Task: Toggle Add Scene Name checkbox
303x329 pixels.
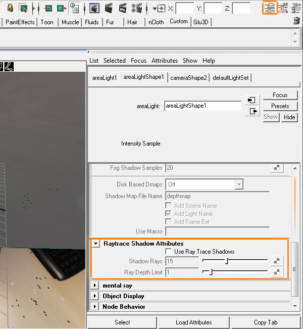Action: tap(168, 205)
